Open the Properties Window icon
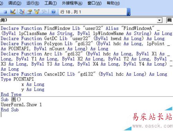The width and height of the screenshot is (173, 131). point(30,12)
